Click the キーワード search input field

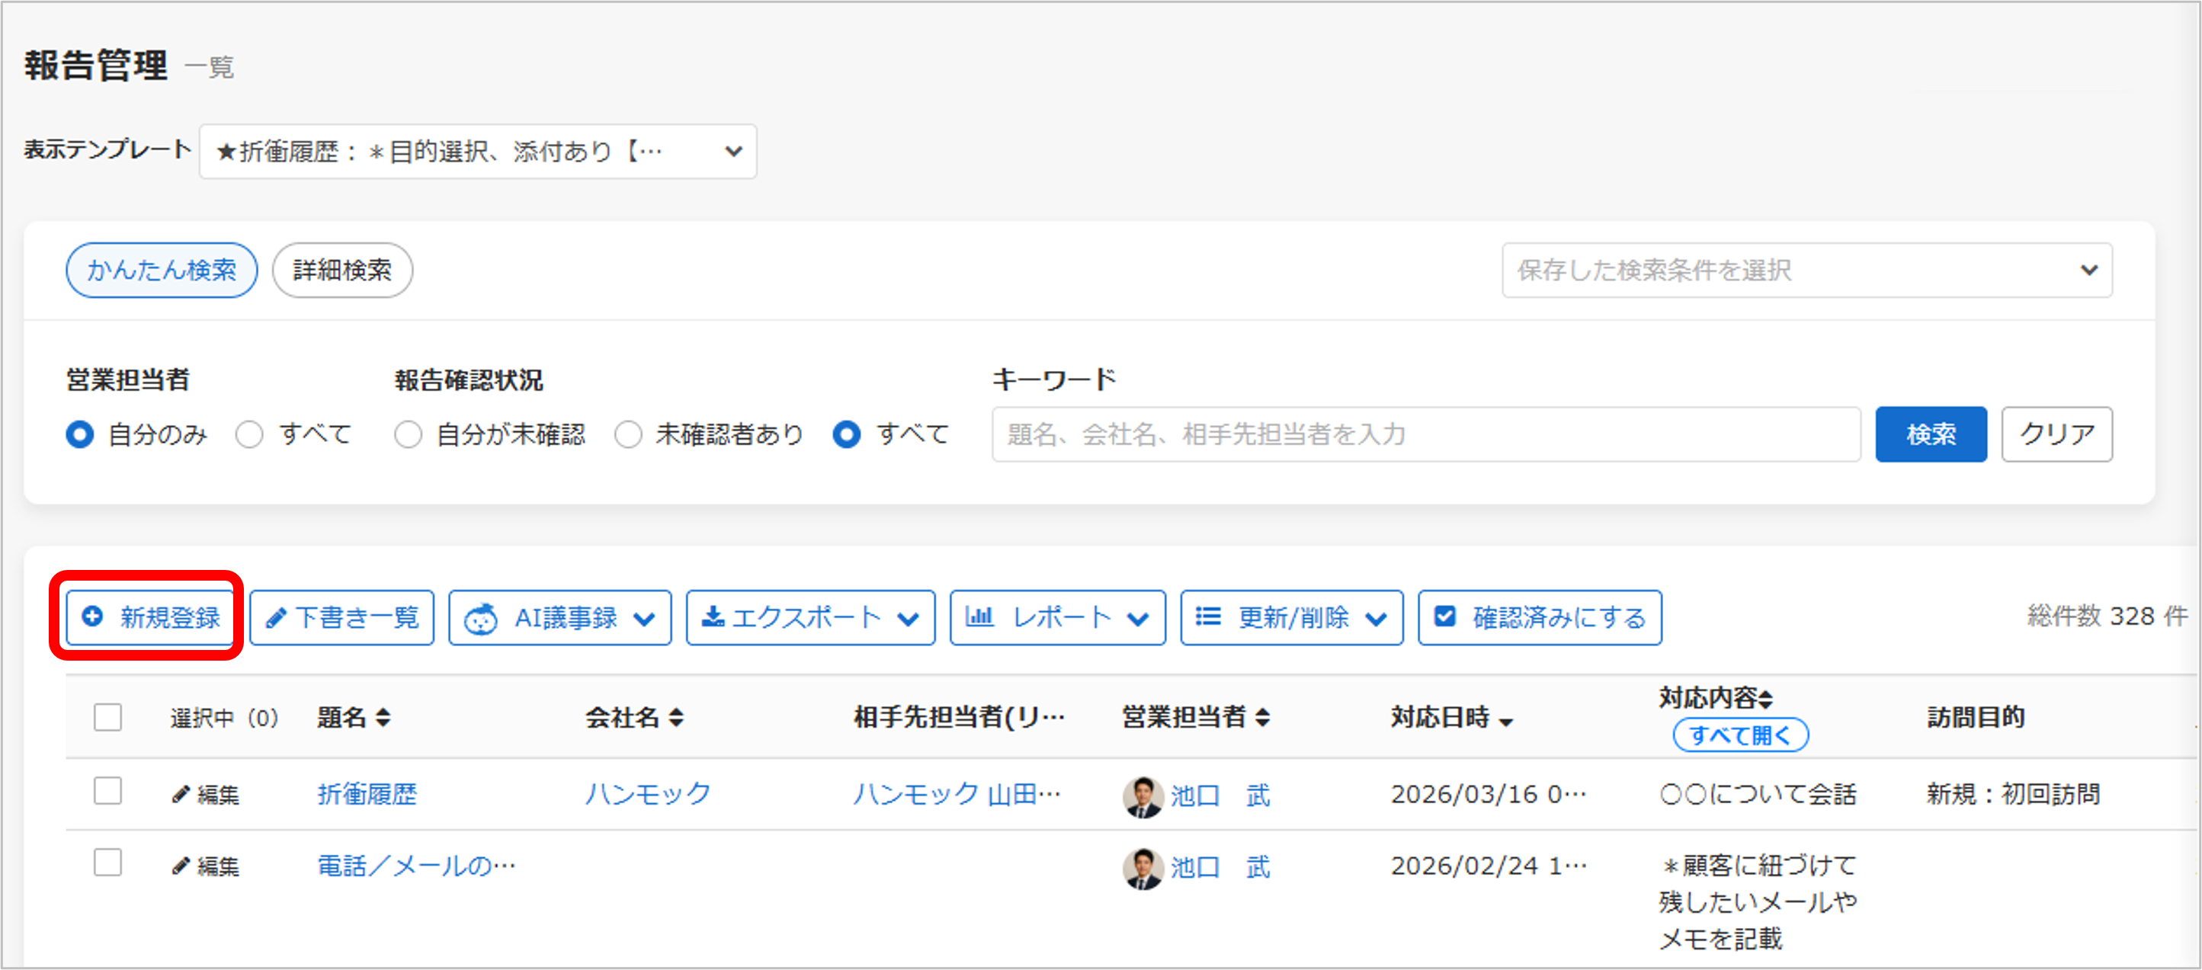point(1425,434)
